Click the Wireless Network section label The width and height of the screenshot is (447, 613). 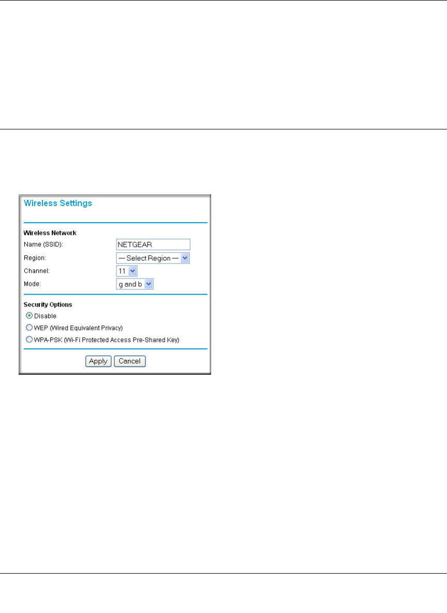point(50,233)
